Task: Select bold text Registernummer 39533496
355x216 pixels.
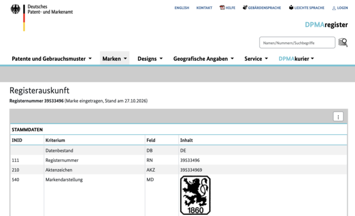Action: (37, 101)
